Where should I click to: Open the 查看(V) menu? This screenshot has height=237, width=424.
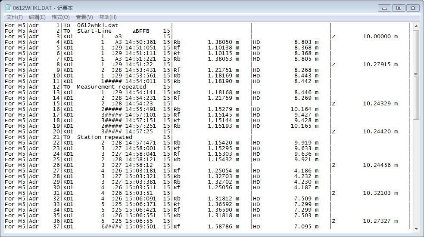pos(84,17)
